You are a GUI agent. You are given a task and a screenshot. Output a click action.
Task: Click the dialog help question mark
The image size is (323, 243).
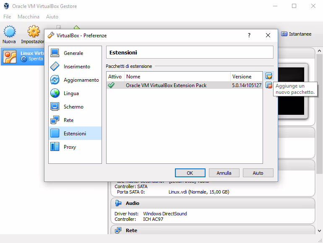249,35
